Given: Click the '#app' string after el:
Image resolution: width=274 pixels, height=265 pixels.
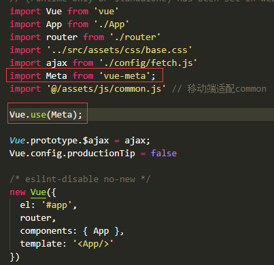Looking at the screenshot, I should (57, 205).
